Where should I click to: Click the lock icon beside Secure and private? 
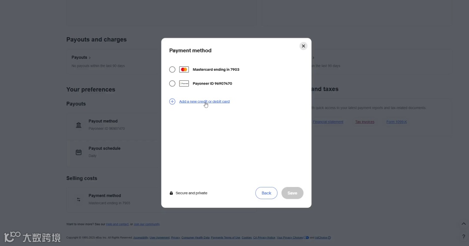pyautogui.click(x=172, y=193)
